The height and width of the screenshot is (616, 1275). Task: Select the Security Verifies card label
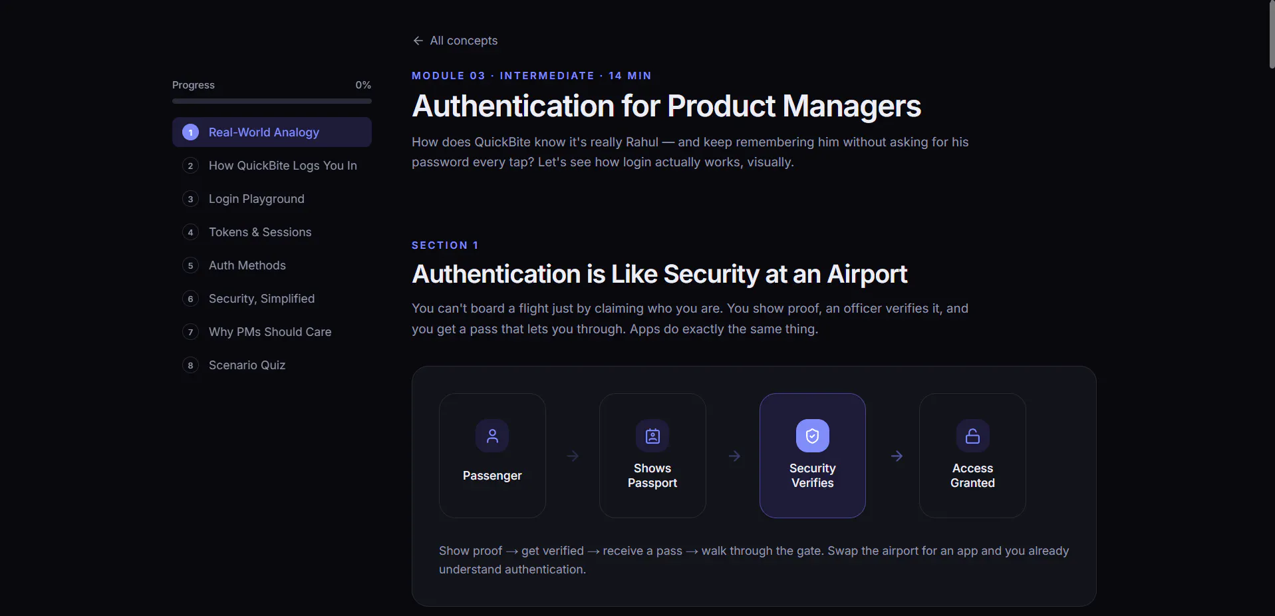coord(812,476)
